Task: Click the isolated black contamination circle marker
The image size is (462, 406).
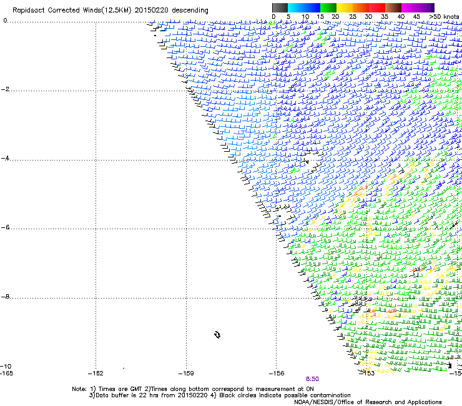Action: [217, 335]
